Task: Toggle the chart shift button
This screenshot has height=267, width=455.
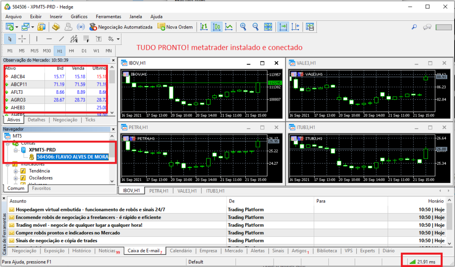Action: click(296, 27)
